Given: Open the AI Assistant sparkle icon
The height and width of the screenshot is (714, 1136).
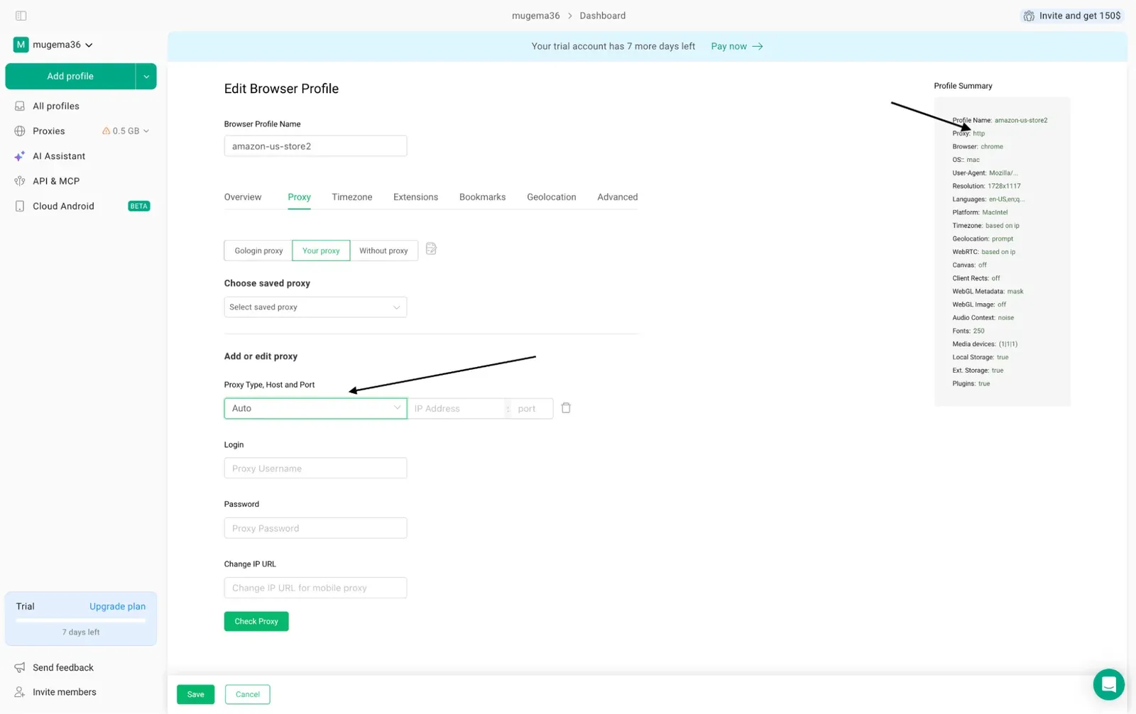Looking at the screenshot, I should coord(20,156).
